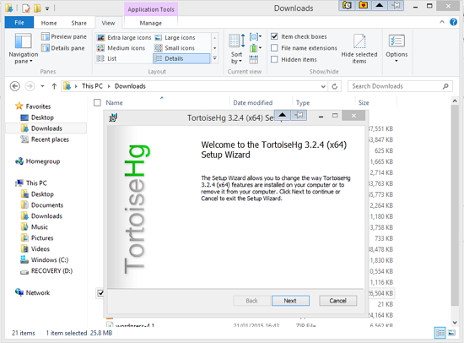Sort files by Size column header
Viewport: 464px width, 343px height.
pyautogui.click(x=364, y=102)
